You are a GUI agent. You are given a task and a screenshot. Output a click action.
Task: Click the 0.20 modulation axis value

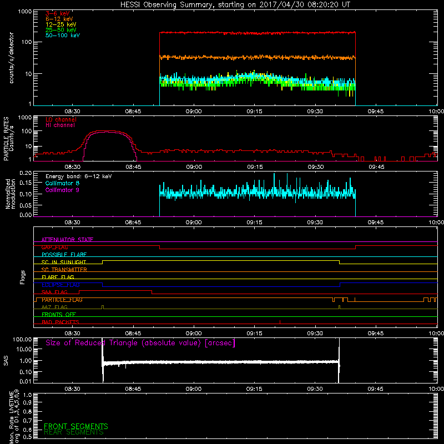point(26,173)
